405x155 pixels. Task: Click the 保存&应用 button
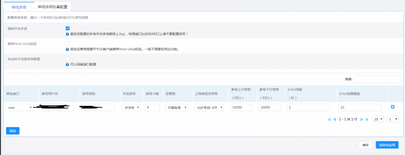tap(387, 145)
